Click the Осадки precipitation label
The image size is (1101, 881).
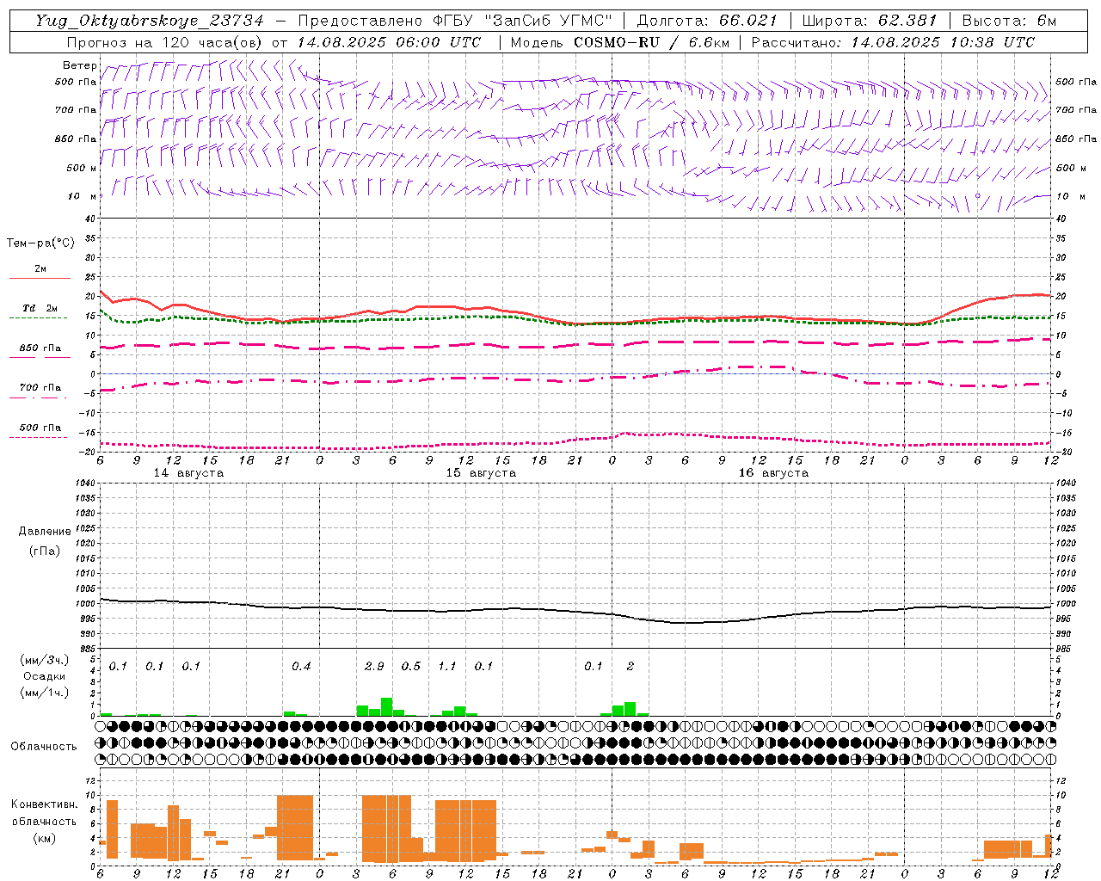coord(45,676)
